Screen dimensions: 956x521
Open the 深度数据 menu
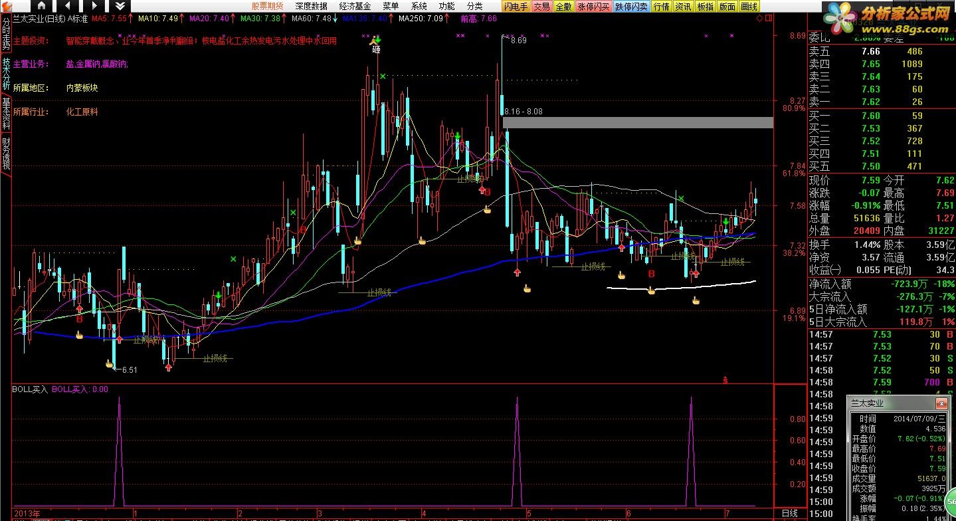point(312,6)
